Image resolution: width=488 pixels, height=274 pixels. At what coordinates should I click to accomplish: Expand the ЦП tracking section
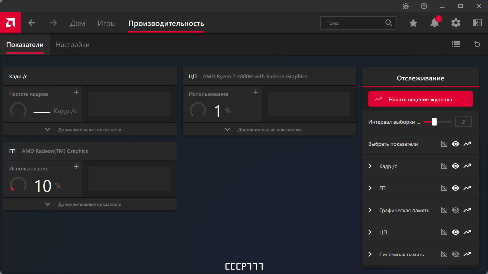click(x=370, y=232)
